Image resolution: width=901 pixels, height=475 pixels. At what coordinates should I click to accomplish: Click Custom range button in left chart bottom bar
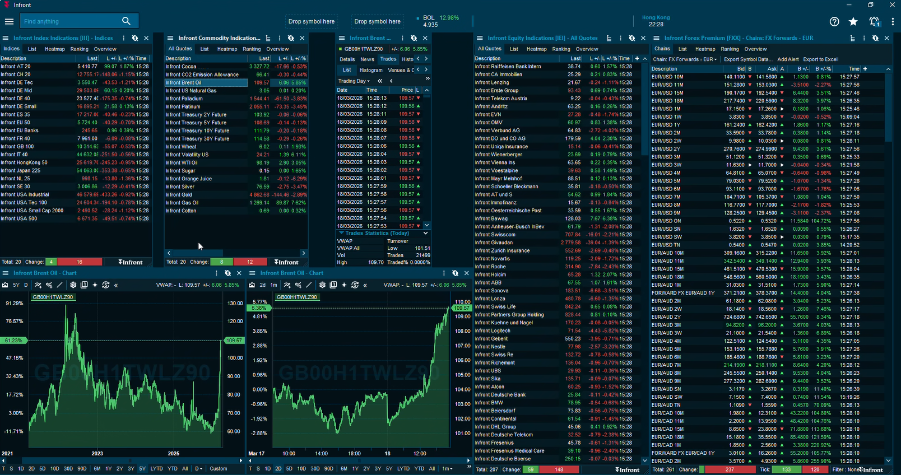coord(219,469)
